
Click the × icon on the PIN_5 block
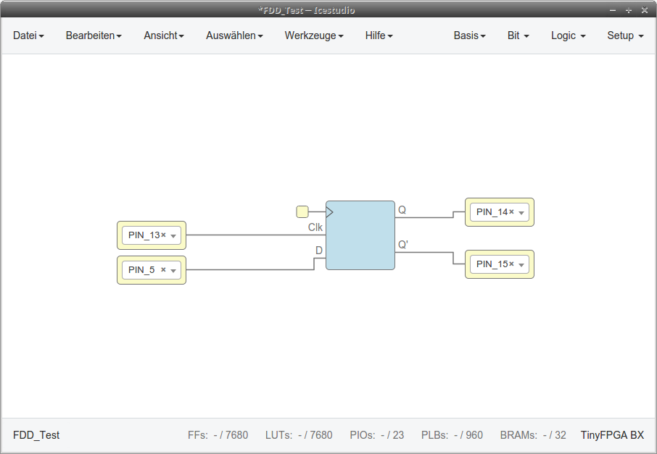tap(164, 269)
